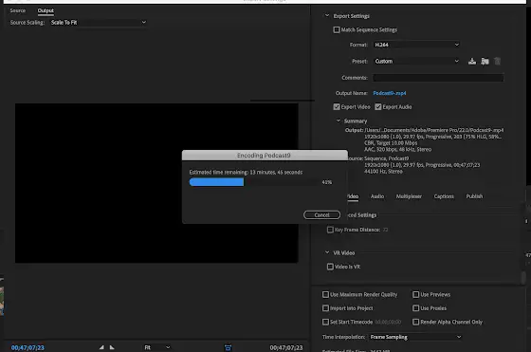Viewport: 531px width, 352px height.
Task: Collapse the VR Video section
Action: coord(327,252)
